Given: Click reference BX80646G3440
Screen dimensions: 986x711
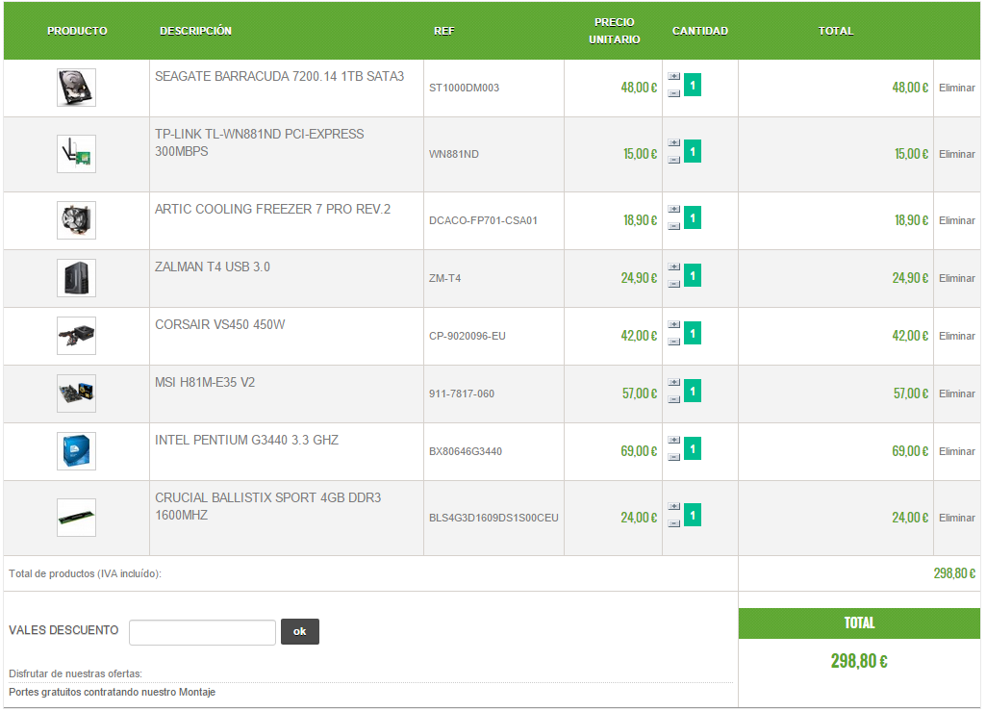Looking at the screenshot, I should 466,451.
